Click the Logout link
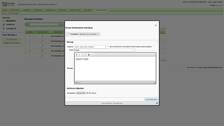 pos(210,2)
